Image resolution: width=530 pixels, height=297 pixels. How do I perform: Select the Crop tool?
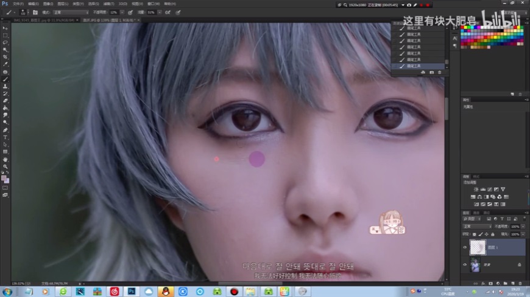pyautogui.click(x=5, y=57)
